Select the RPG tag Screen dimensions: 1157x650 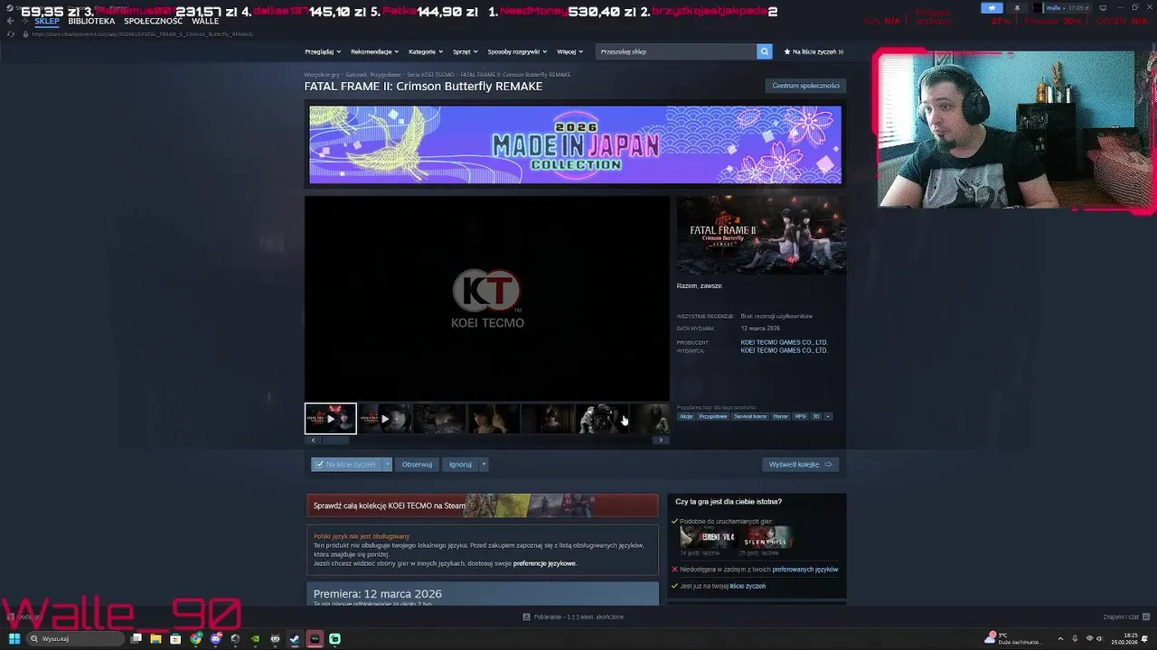click(800, 416)
